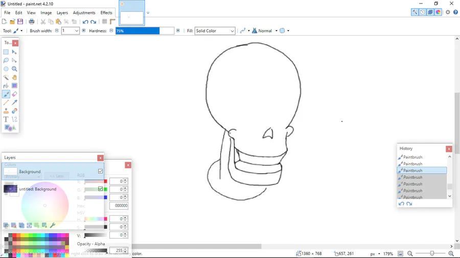Toggle the pixel grid display

tap(104, 21)
